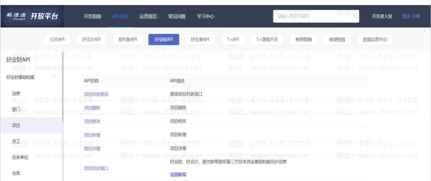Select 消息 in the sidebar
This screenshot has width=431, height=181.
click(x=16, y=93)
